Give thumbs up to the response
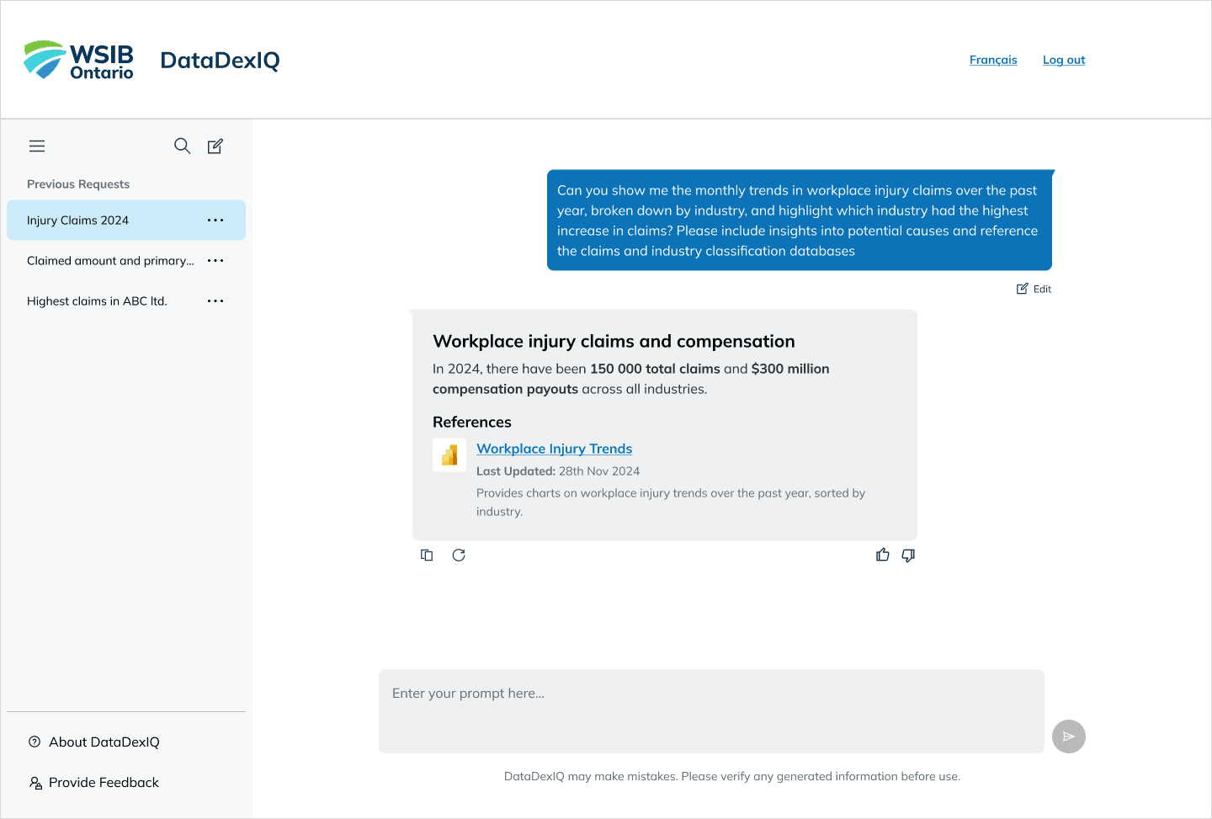The height and width of the screenshot is (819, 1212). click(882, 555)
